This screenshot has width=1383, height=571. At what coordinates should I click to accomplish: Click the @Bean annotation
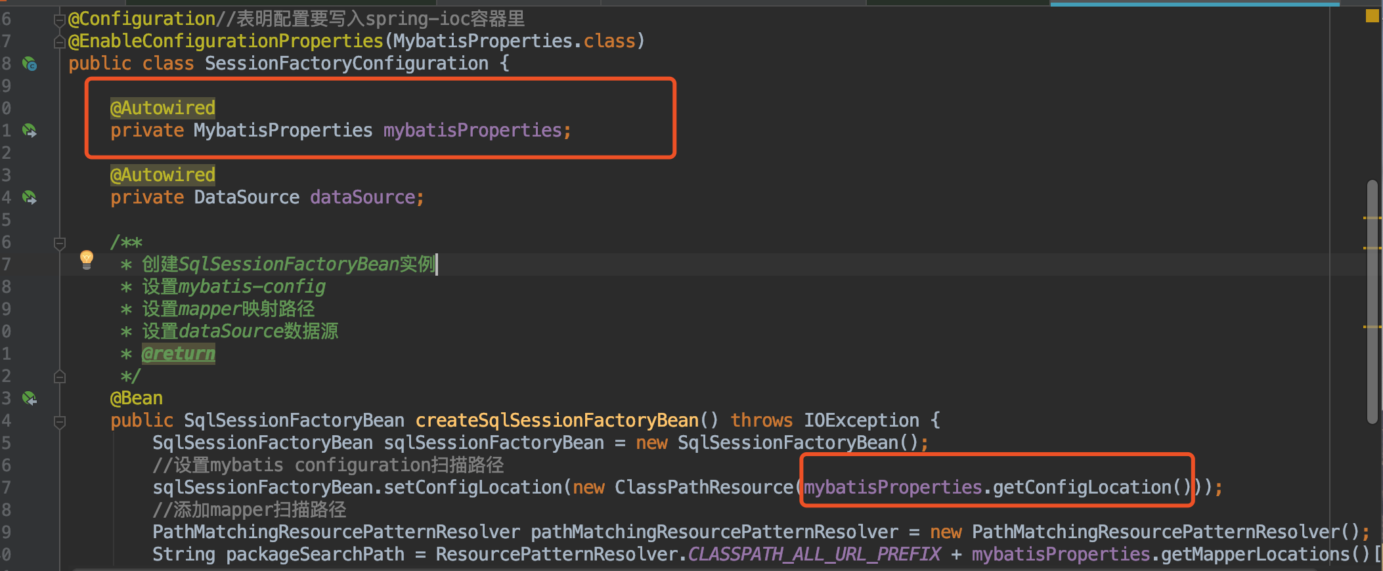coord(137,398)
